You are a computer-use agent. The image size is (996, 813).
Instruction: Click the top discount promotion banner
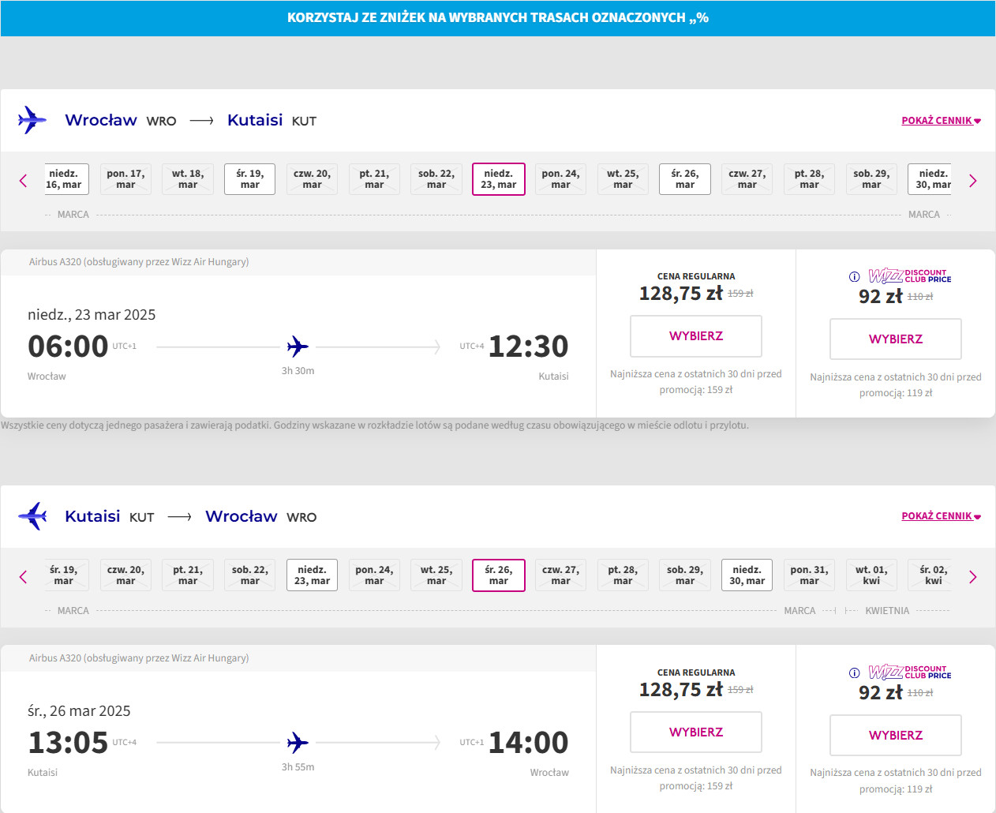point(498,18)
